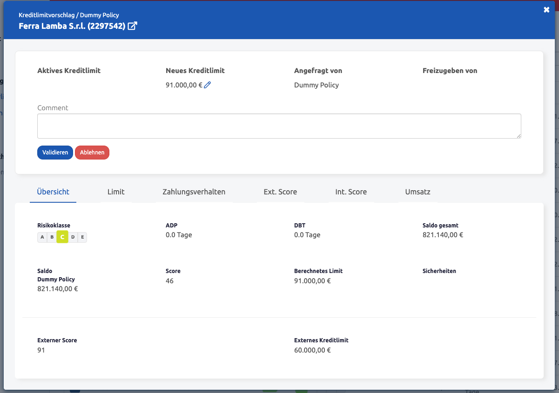
Task: Click the DBT value 0.0 Tage
Action: pyautogui.click(x=307, y=235)
